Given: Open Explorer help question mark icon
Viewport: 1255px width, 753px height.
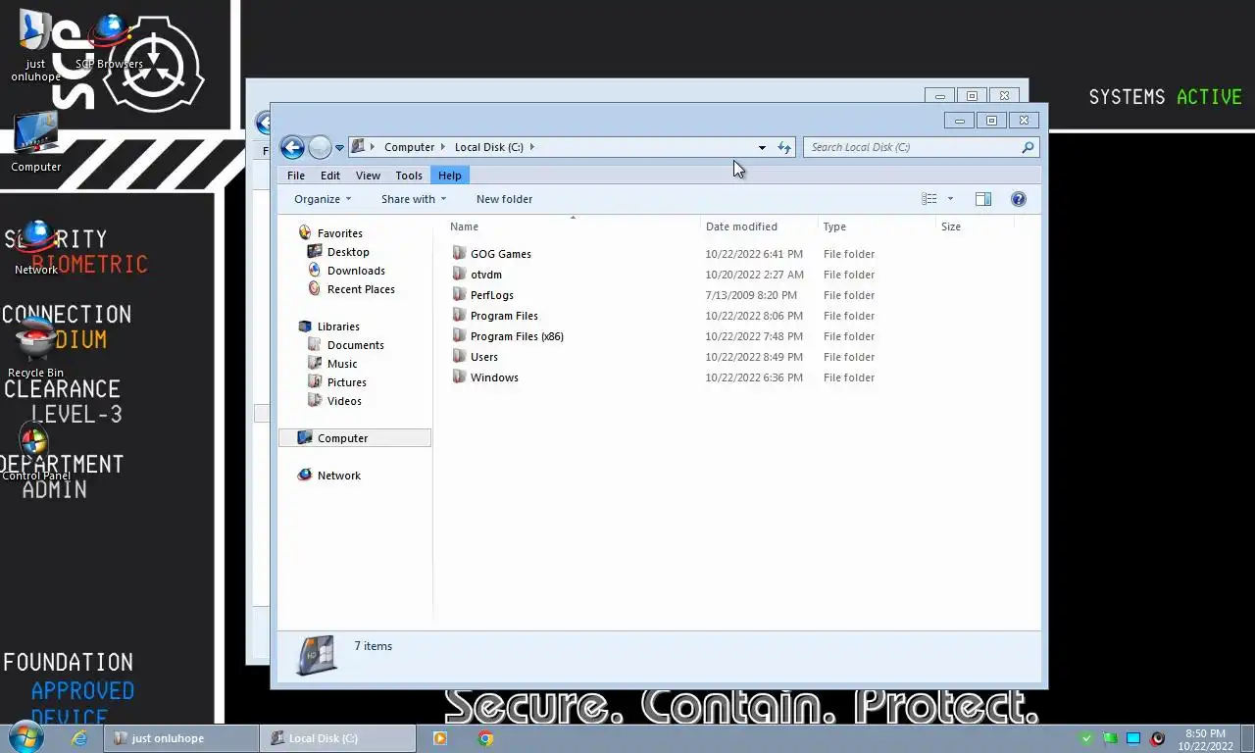Looking at the screenshot, I should pyautogui.click(x=1019, y=199).
